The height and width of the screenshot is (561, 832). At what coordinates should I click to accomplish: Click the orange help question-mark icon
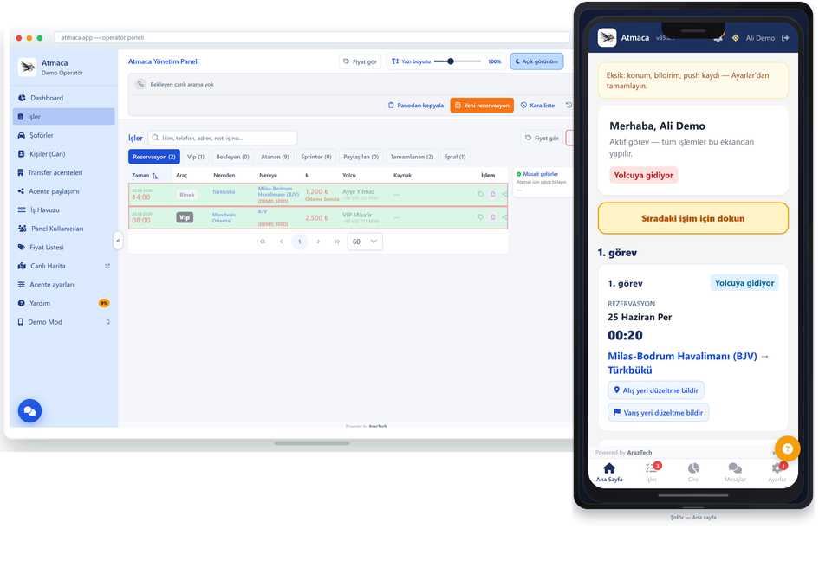pos(787,448)
